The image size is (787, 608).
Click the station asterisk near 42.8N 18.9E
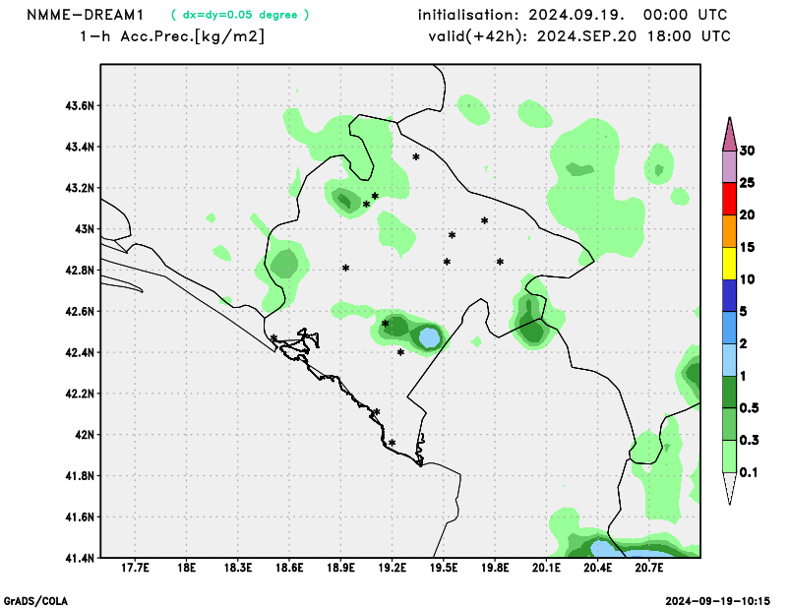tap(346, 269)
